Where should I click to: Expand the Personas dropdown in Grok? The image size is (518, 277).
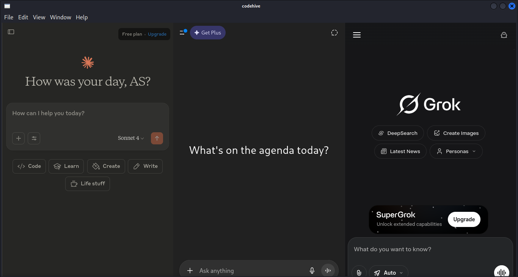(x=456, y=151)
